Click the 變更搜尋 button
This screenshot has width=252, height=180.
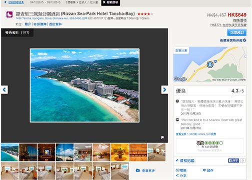pyautogui.click(x=110, y=2)
